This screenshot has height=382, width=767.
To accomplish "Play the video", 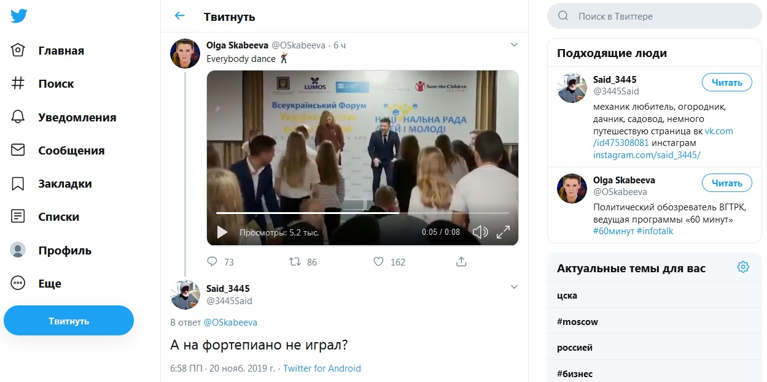I will [222, 232].
